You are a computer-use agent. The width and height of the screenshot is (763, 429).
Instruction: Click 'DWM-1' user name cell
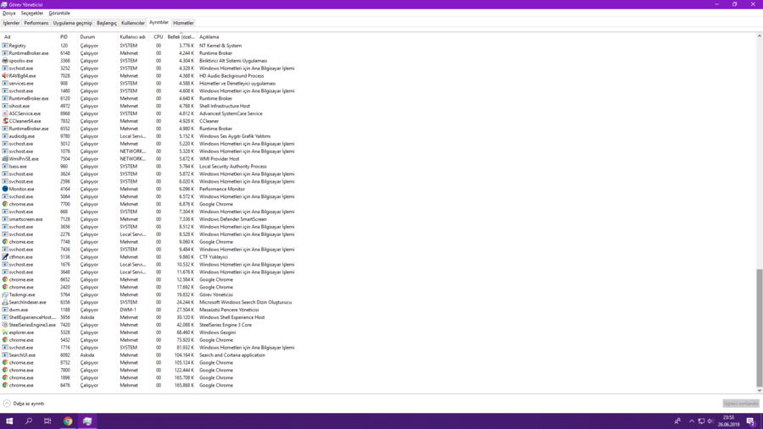pos(128,310)
